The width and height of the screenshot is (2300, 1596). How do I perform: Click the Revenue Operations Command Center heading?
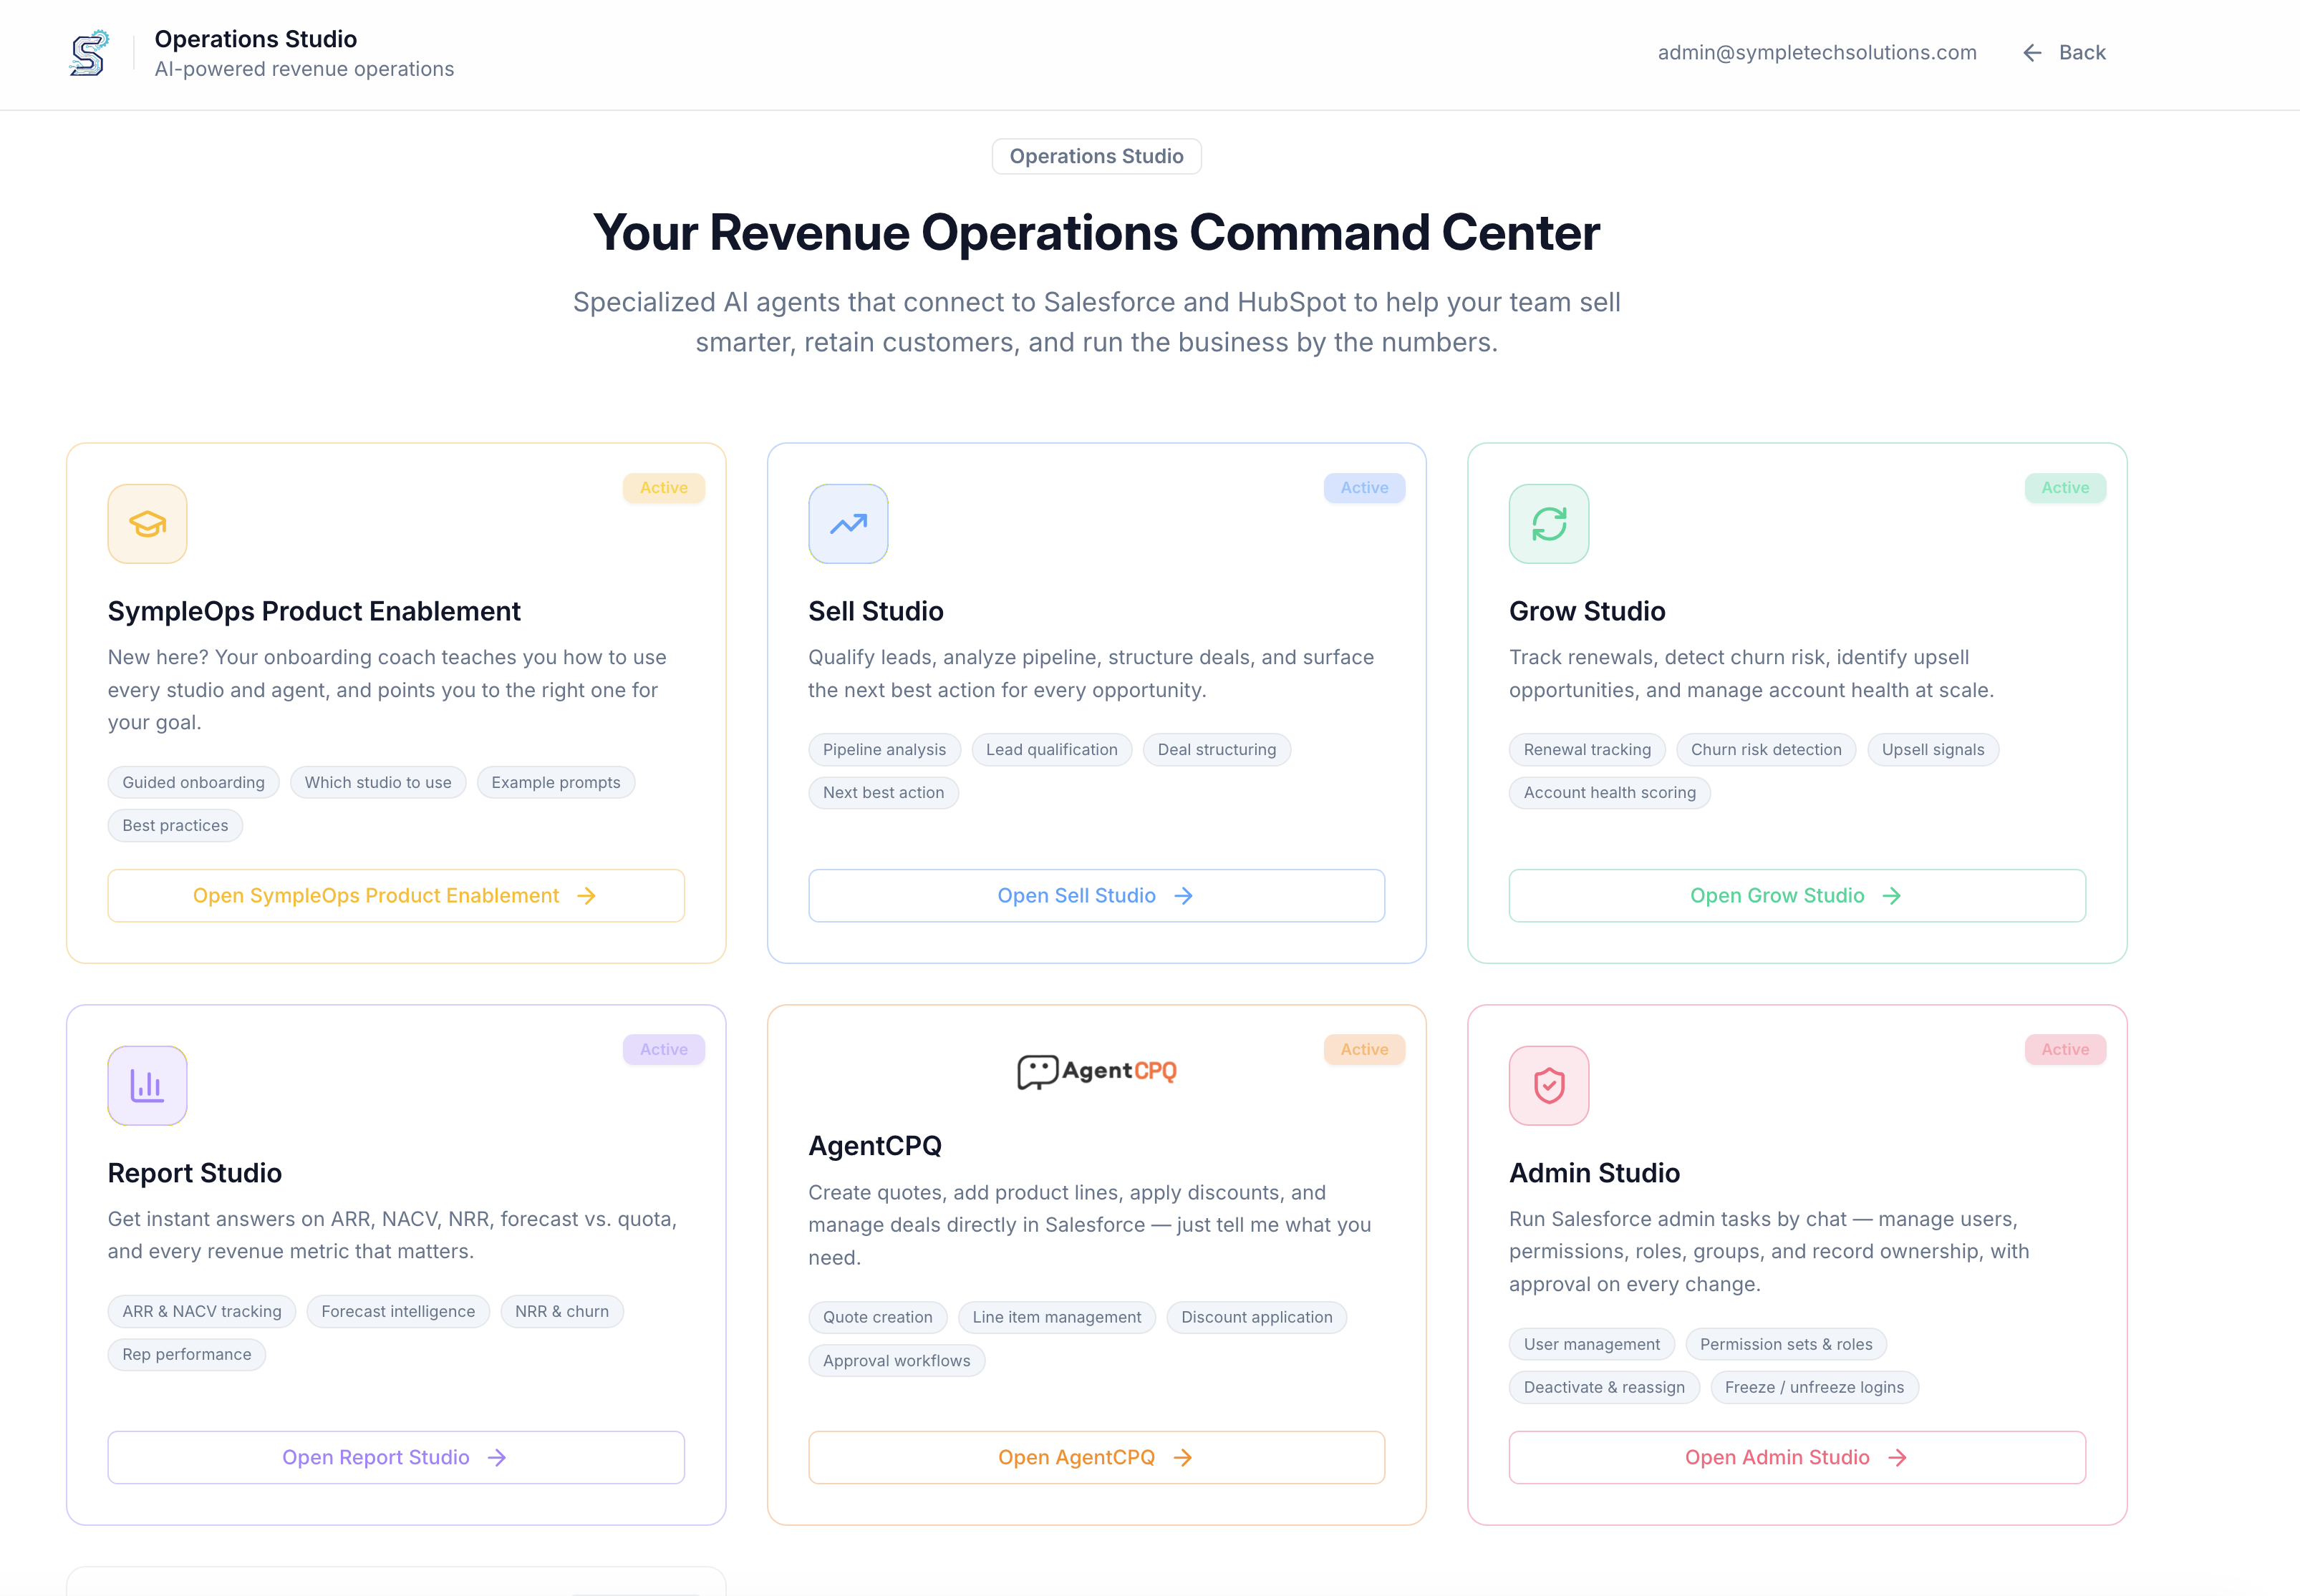(x=1096, y=233)
